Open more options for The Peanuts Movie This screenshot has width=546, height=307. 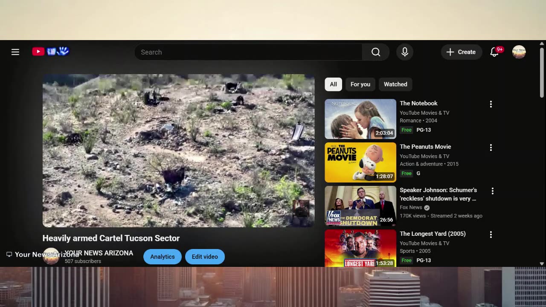[x=491, y=148]
